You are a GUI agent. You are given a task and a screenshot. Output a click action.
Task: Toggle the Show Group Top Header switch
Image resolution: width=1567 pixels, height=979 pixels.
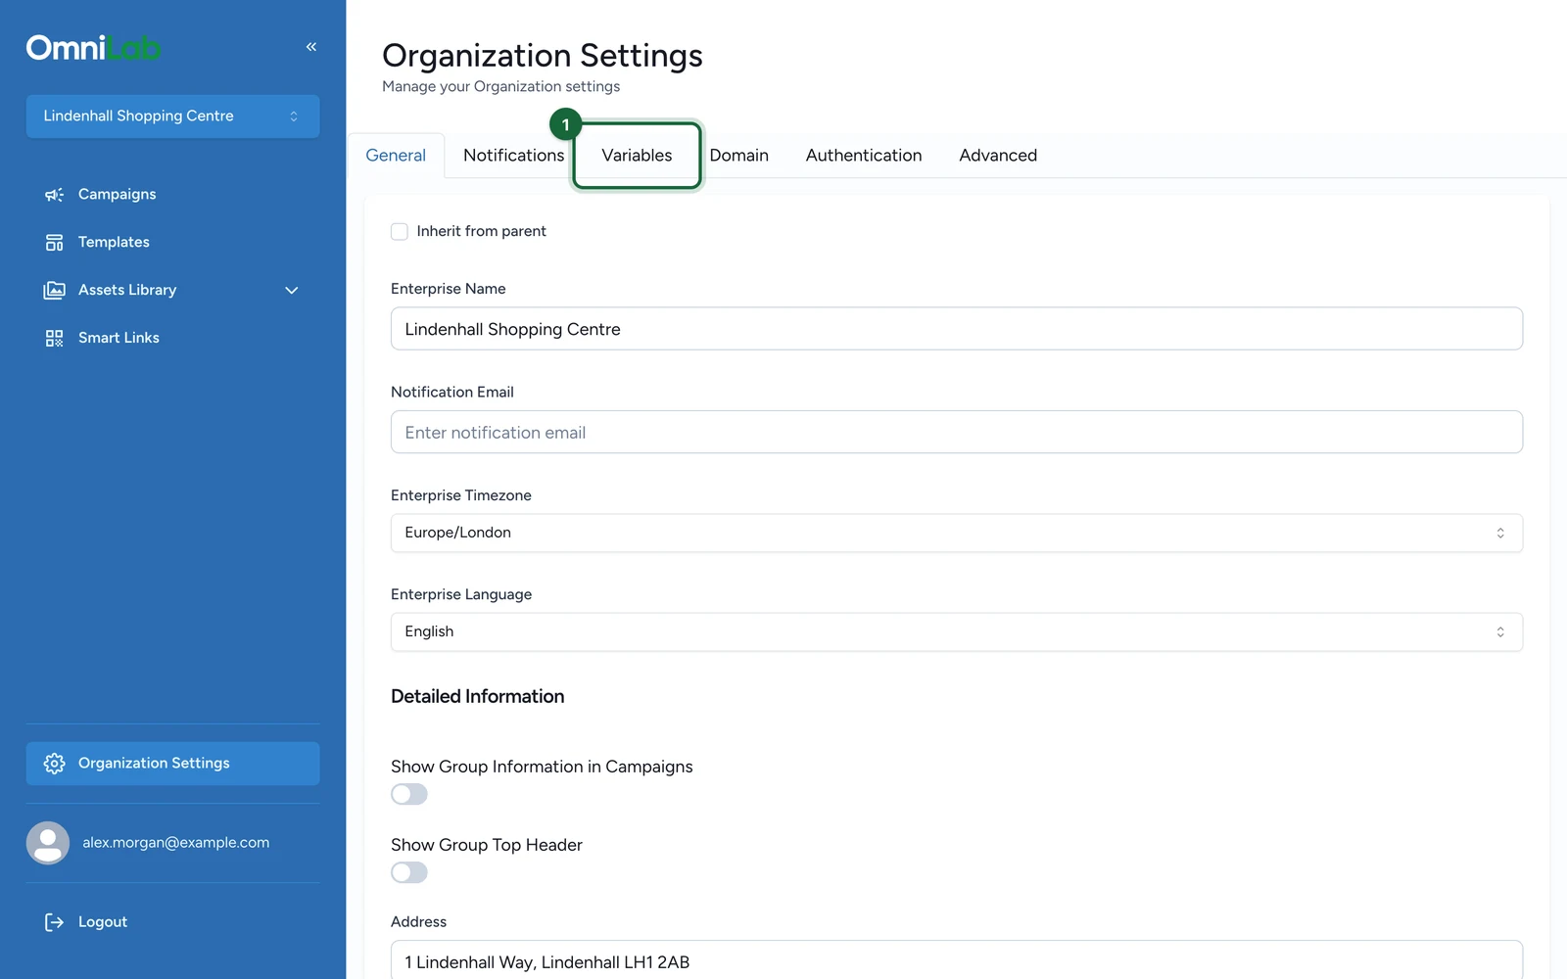tap(409, 872)
